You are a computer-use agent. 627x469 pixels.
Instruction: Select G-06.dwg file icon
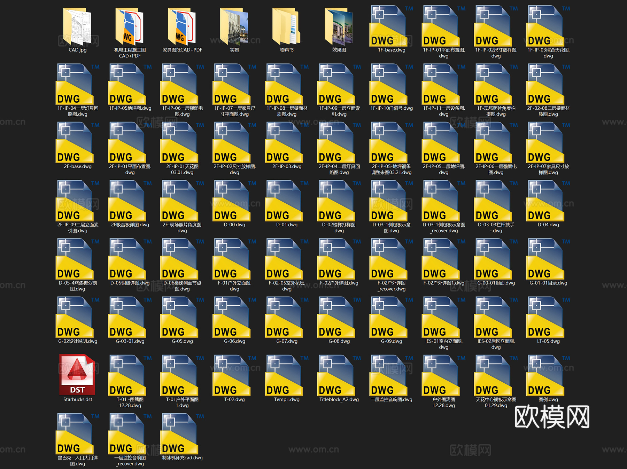click(x=231, y=317)
